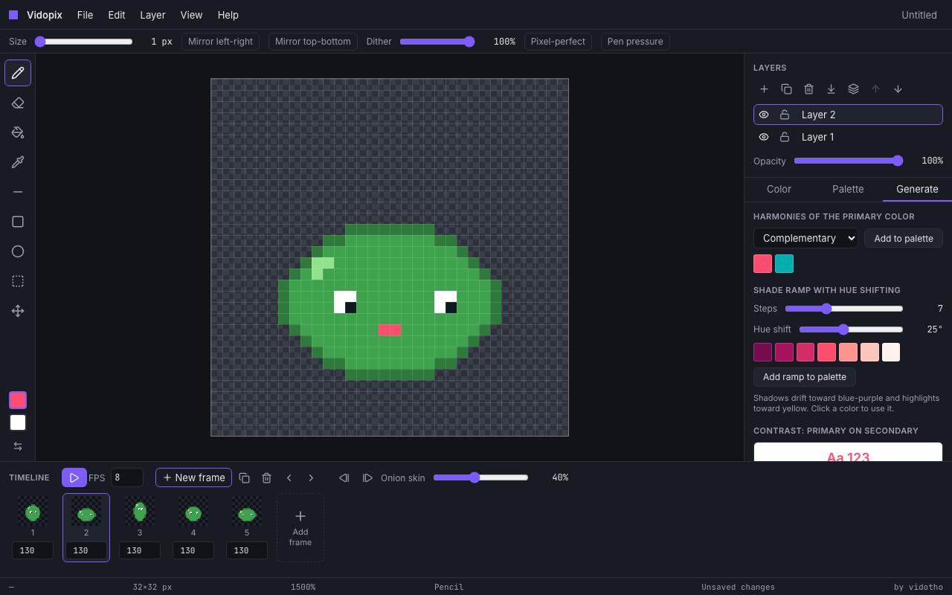The image size is (952, 595).
Task: Delete the current frame in timeline
Action: pos(266,477)
